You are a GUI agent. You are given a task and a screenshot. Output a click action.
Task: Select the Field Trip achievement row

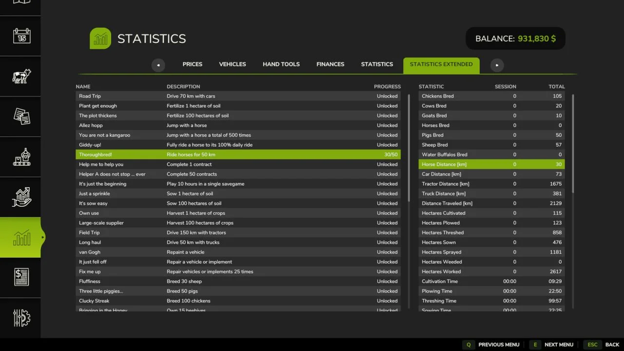point(238,233)
